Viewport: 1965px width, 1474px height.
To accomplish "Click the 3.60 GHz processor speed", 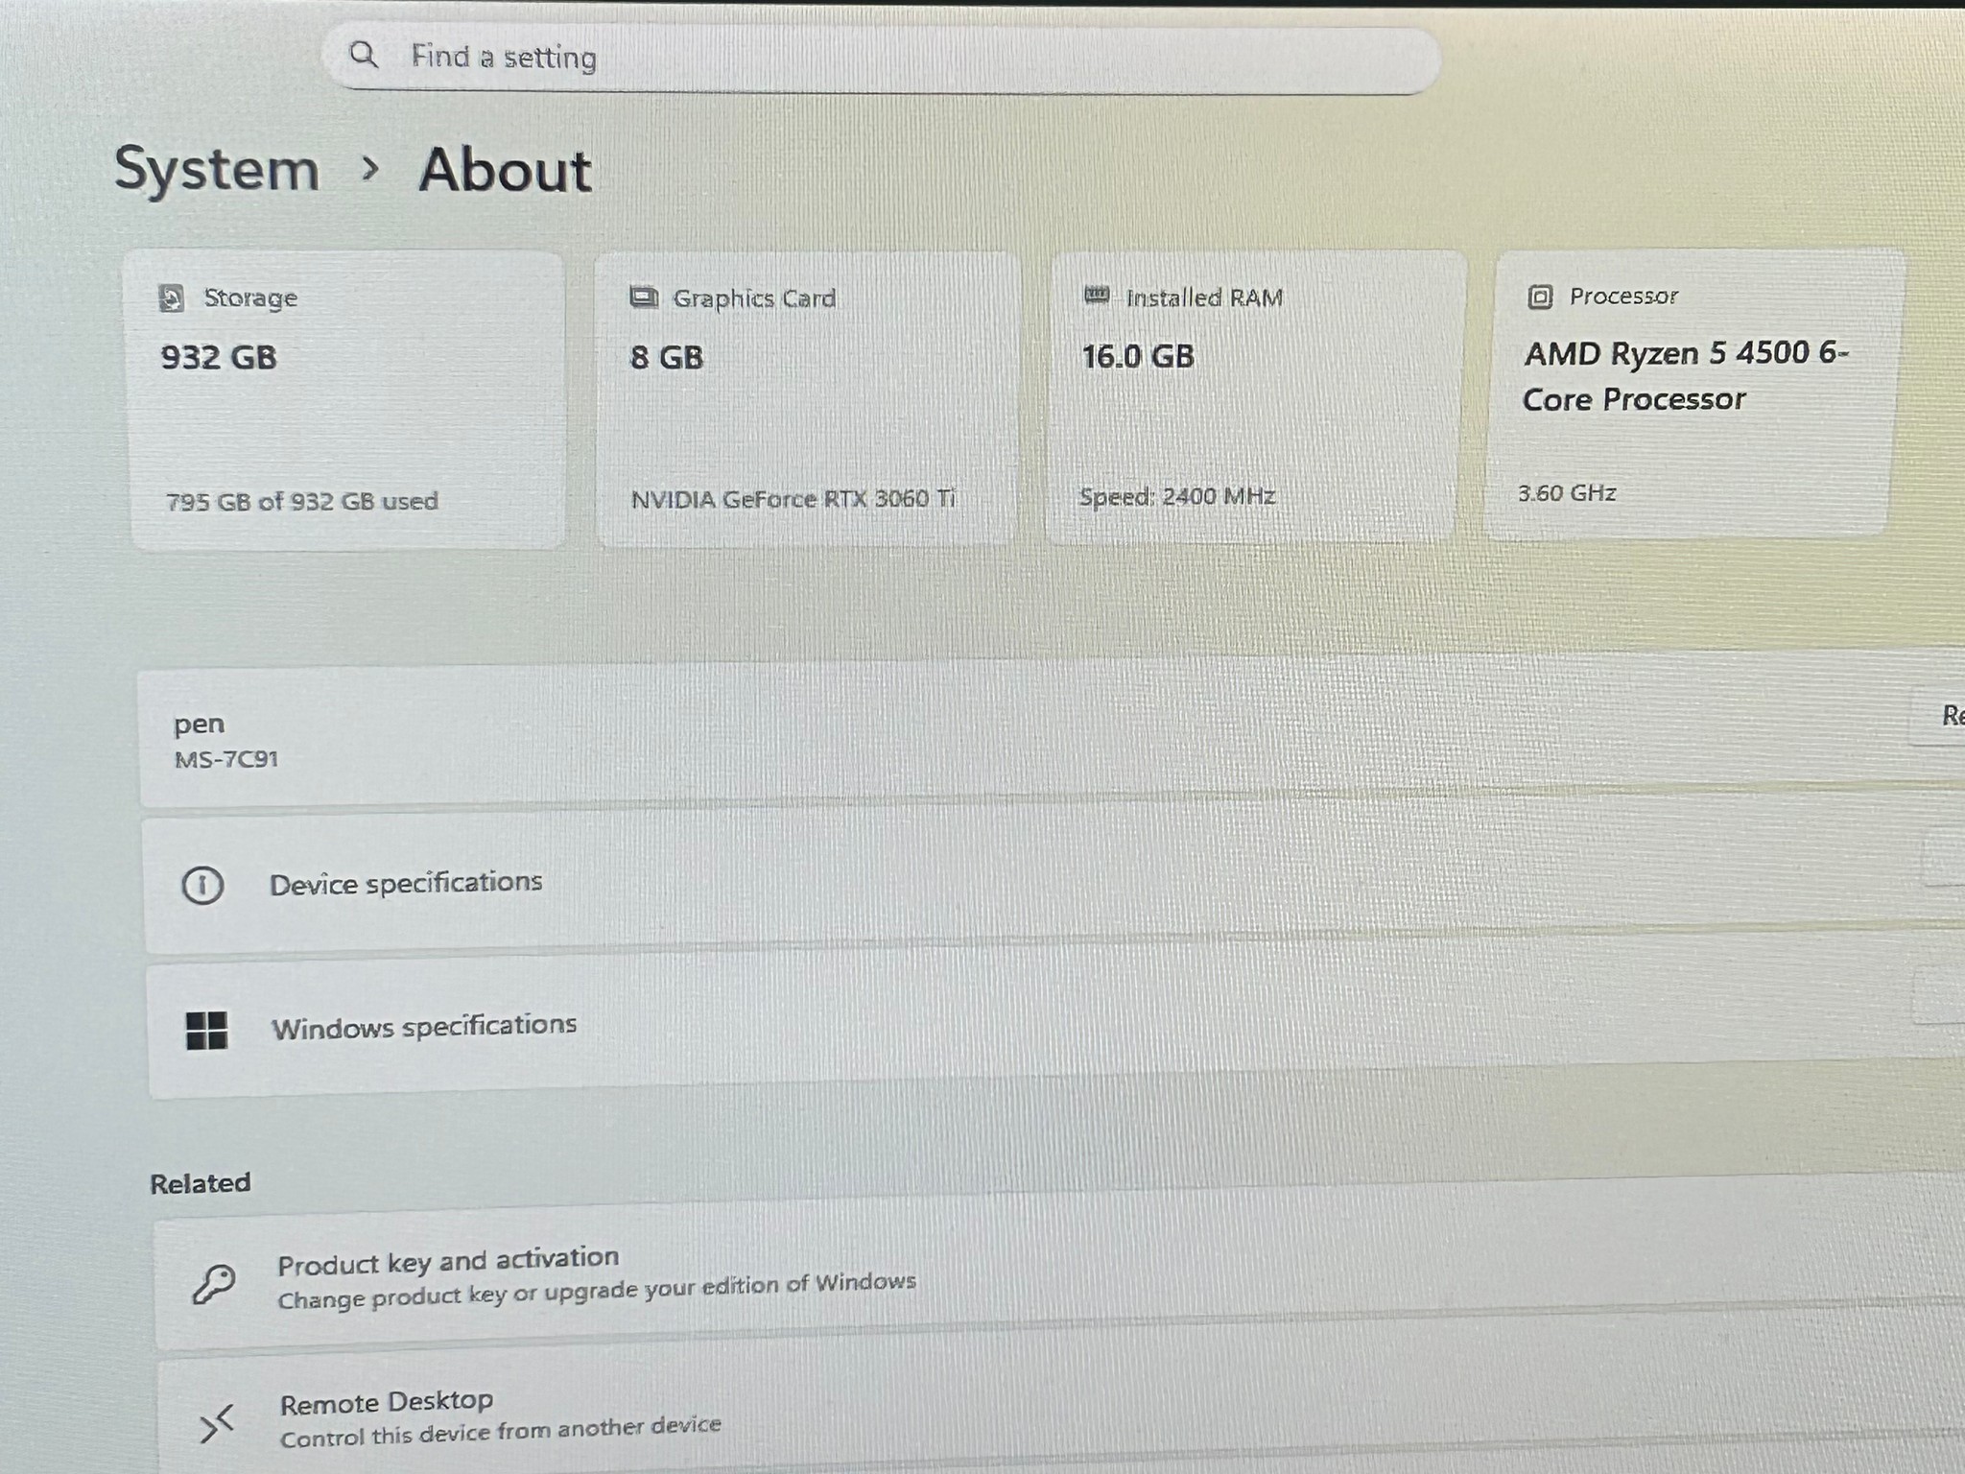I will coord(1567,493).
